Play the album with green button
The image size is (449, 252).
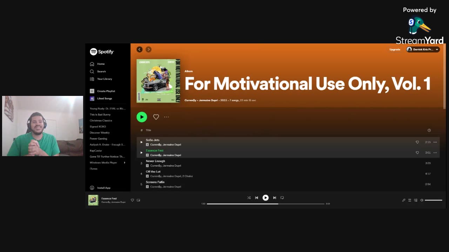142,117
